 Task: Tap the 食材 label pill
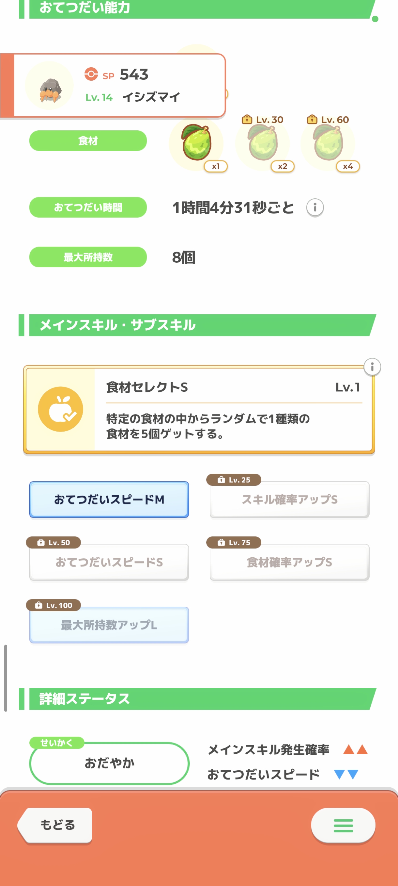[88, 141]
